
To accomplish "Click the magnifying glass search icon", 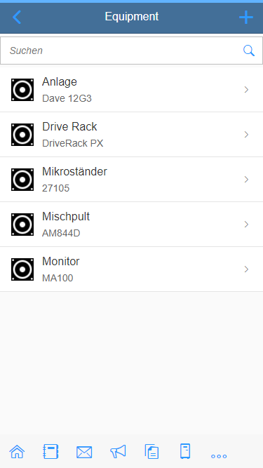I will tap(249, 51).
